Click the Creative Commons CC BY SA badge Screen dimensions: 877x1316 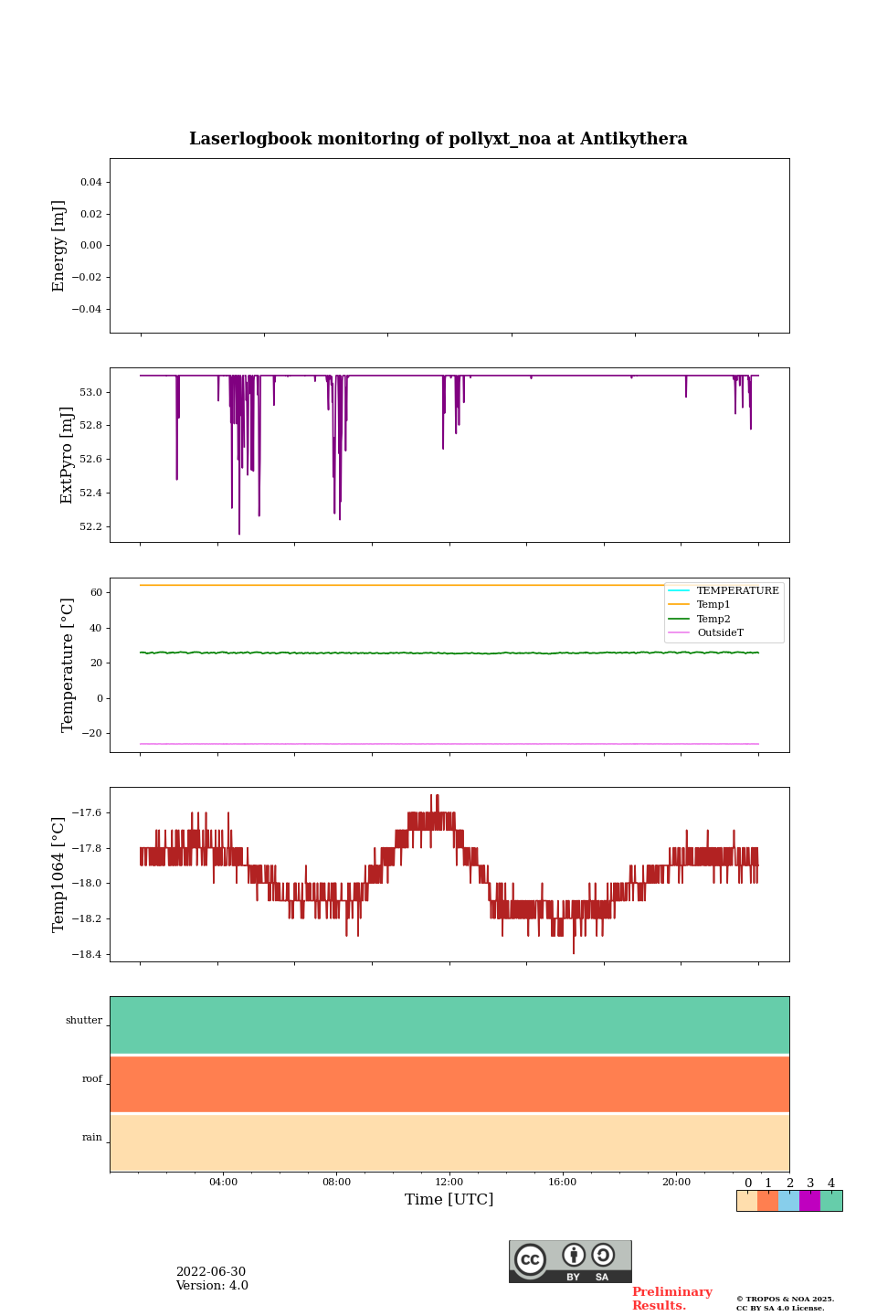pyautogui.click(x=570, y=1261)
